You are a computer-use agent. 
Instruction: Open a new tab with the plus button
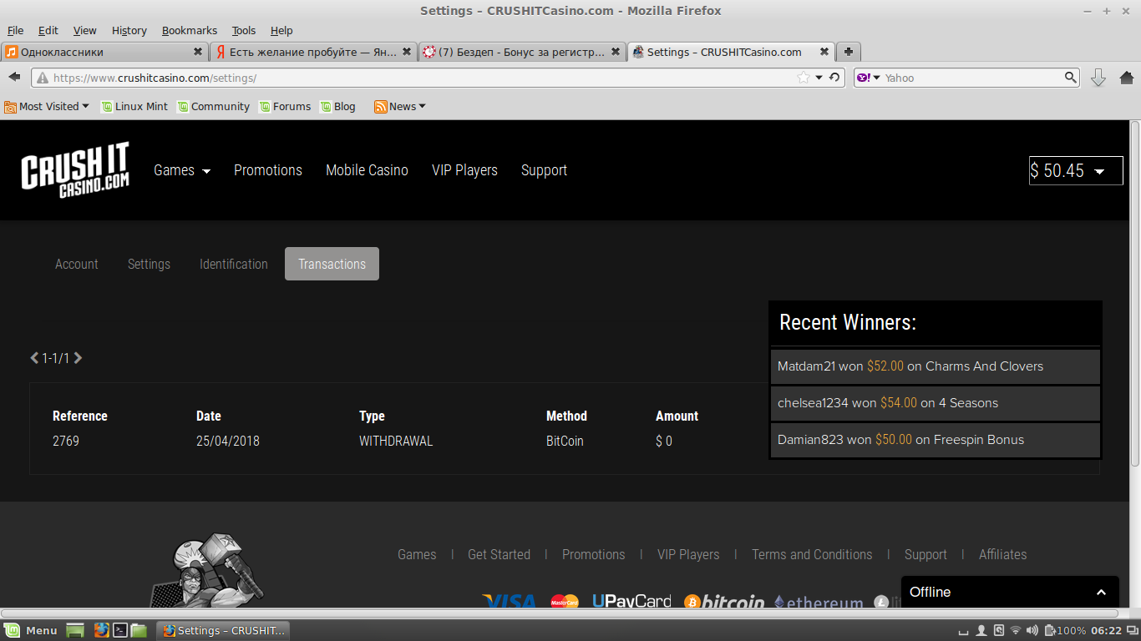pos(849,52)
